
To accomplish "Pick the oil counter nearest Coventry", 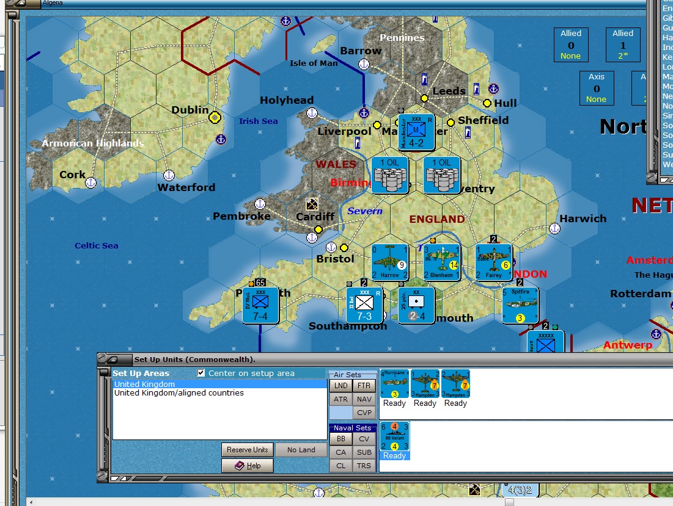I will (442, 175).
